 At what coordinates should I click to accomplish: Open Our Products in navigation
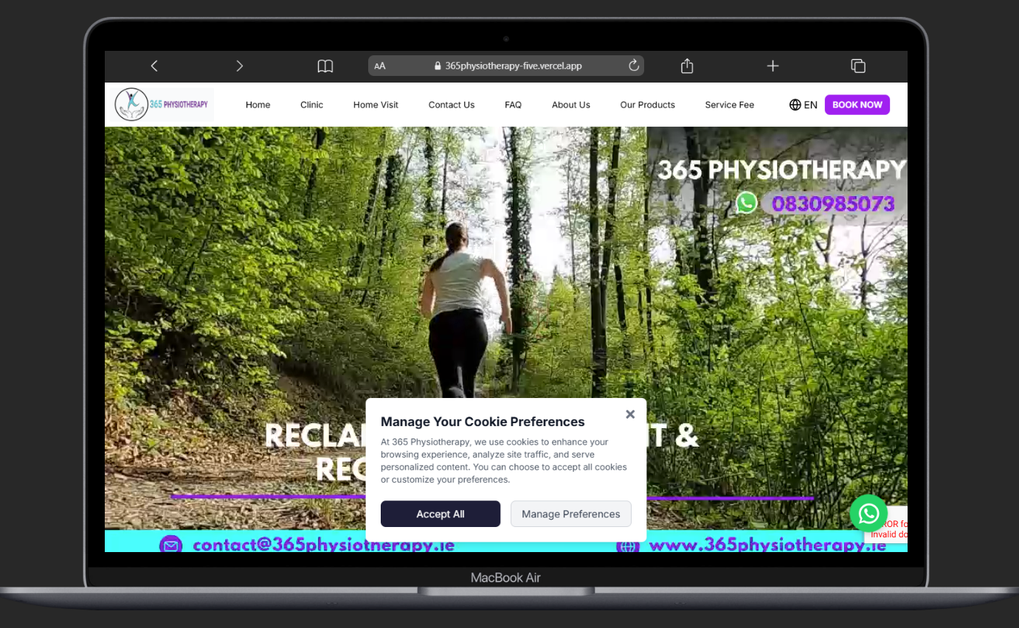(647, 105)
